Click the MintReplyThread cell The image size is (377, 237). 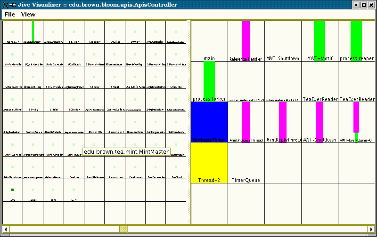pos(283,122)
